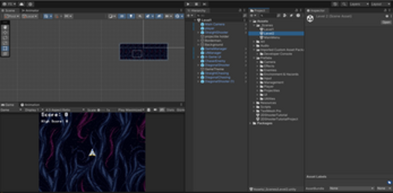Select the Move tool
This screenshot has width=393, height=193.
[5, 32]
